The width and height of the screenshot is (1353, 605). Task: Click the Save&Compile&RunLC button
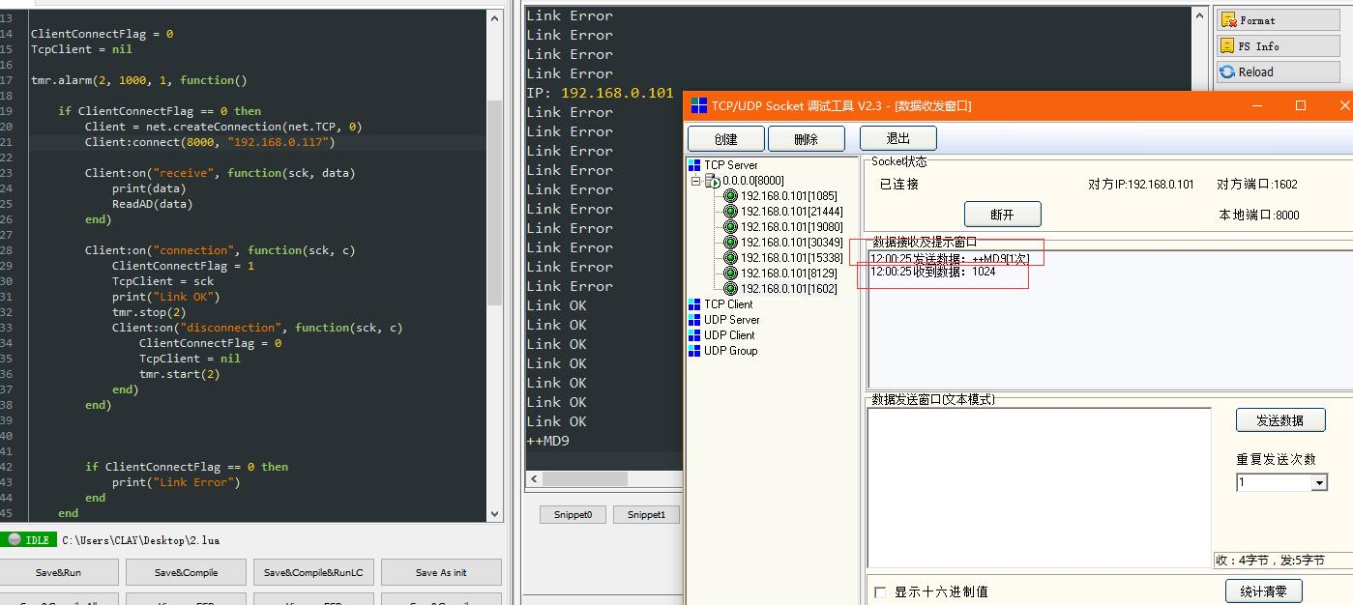(x=313, y=572)
